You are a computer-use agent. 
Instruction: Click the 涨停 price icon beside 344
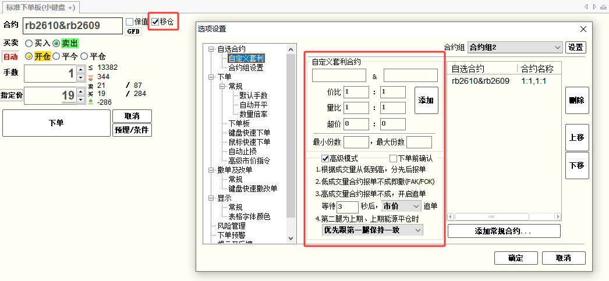coord(90,77)
